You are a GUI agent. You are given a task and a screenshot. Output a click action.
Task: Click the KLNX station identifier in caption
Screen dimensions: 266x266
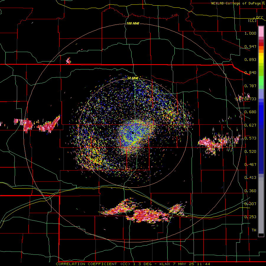pos(166,264)
